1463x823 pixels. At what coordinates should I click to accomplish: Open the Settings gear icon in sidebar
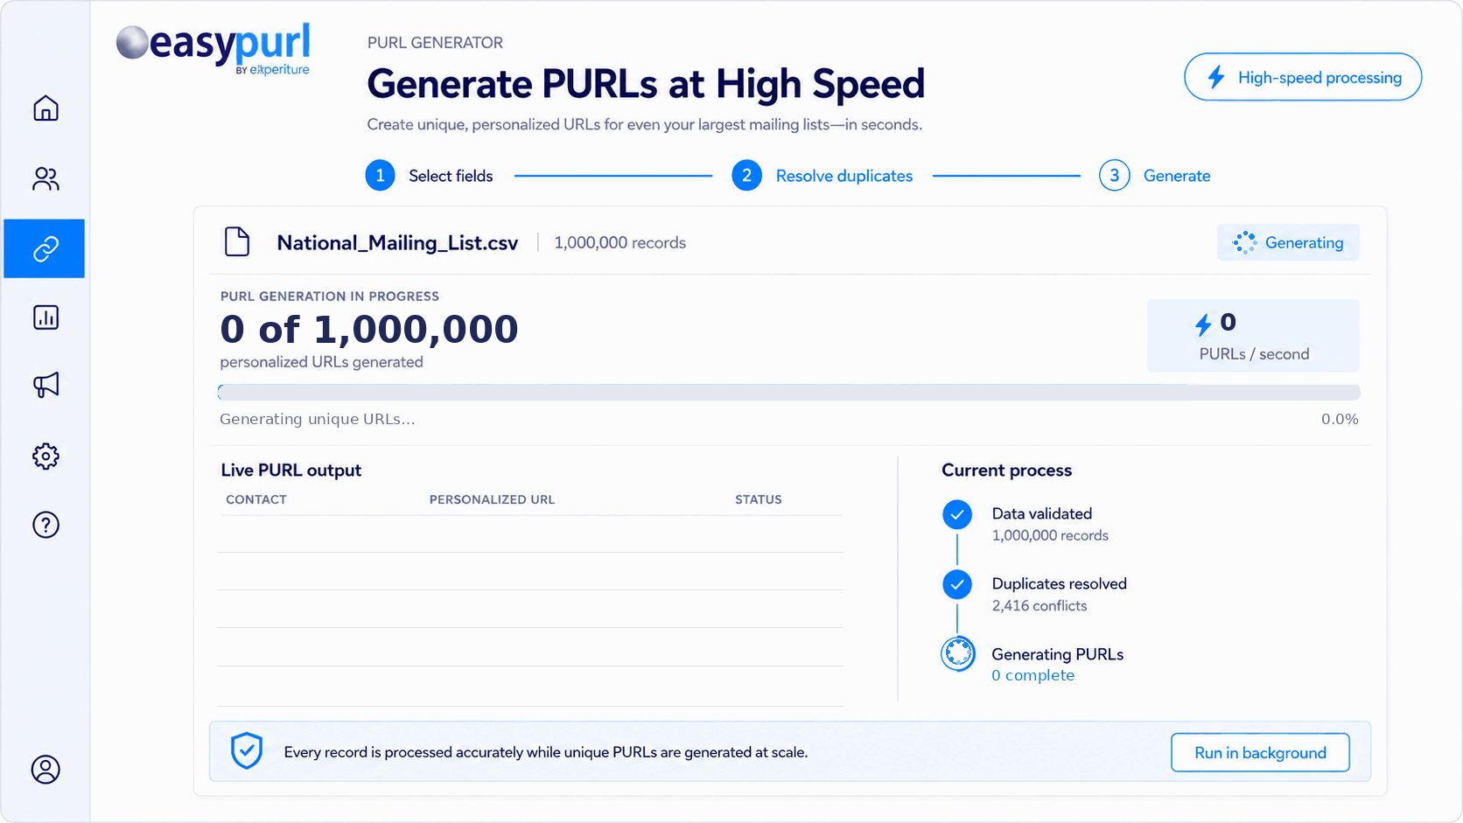tap(45, 456)
